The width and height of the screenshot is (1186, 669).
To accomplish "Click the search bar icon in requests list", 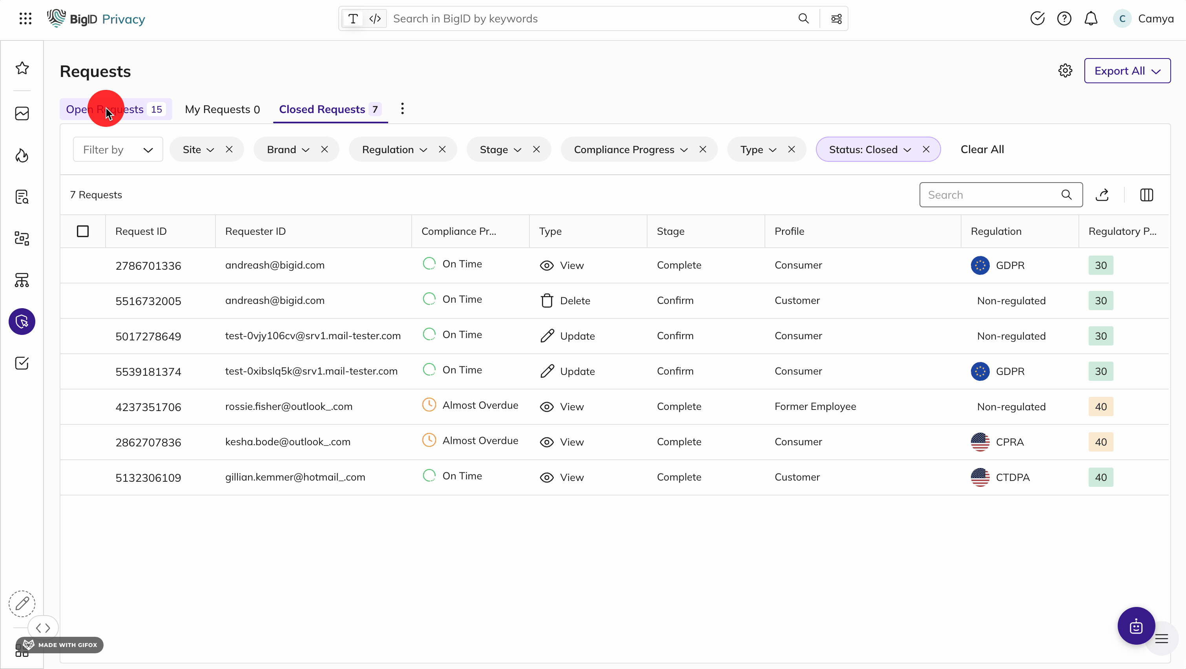I will pyautogui.click(x=1067, y=195).
